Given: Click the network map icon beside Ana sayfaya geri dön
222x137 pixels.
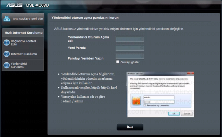Looking at the screenshot, I should [x=7, y=18].
